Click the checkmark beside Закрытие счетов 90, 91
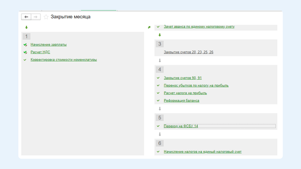 tap(159, 78)
